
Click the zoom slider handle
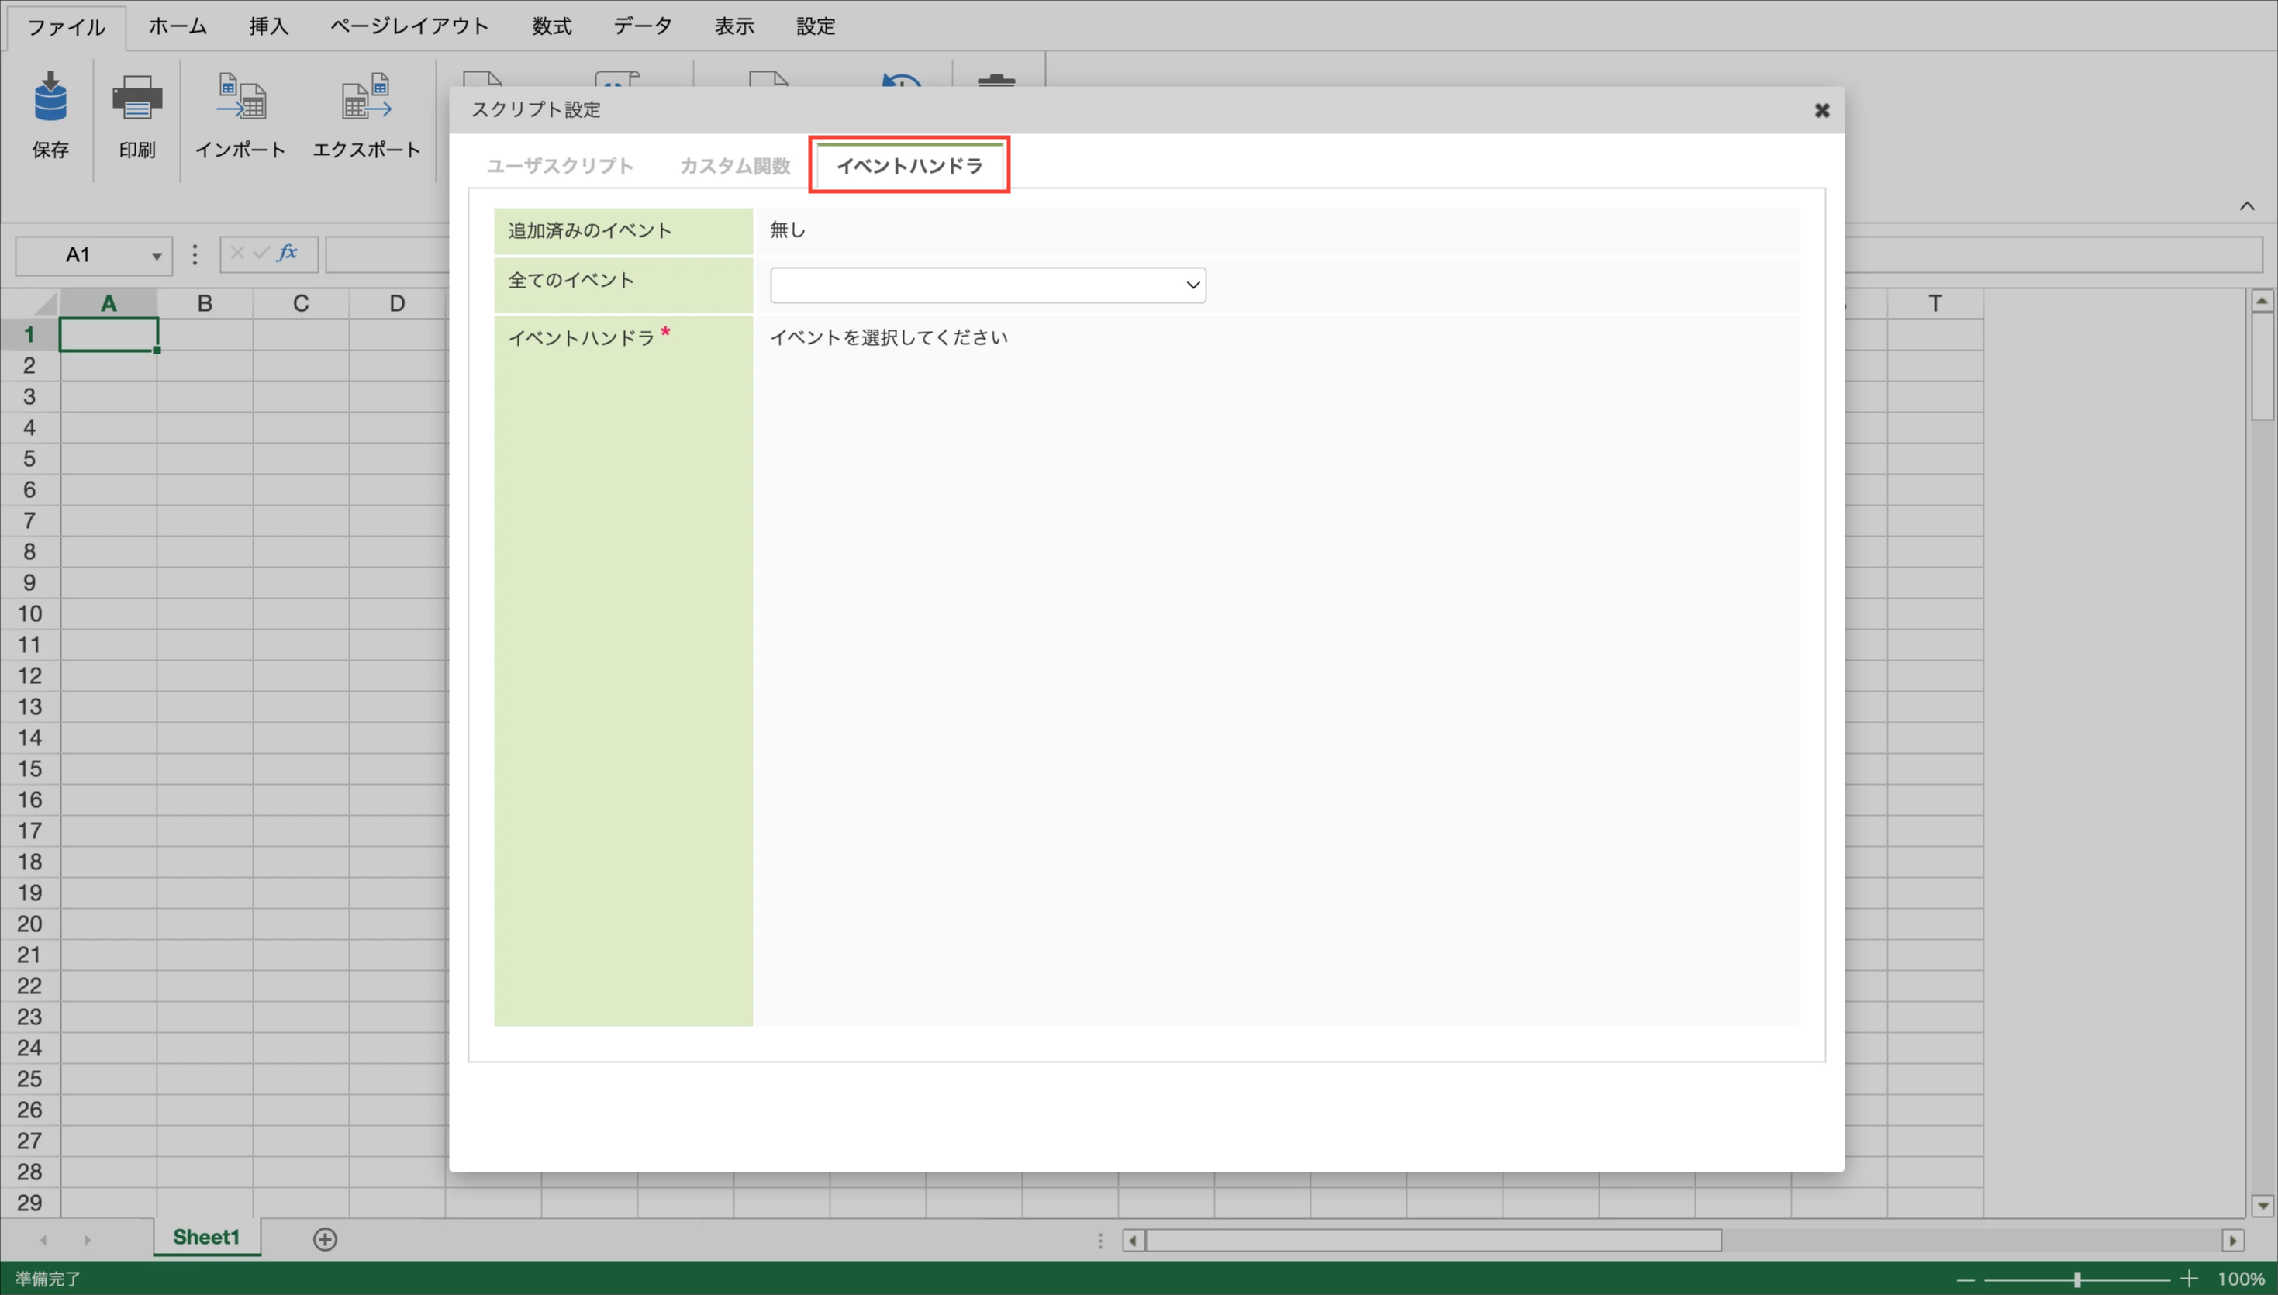pos(2077,1279)
